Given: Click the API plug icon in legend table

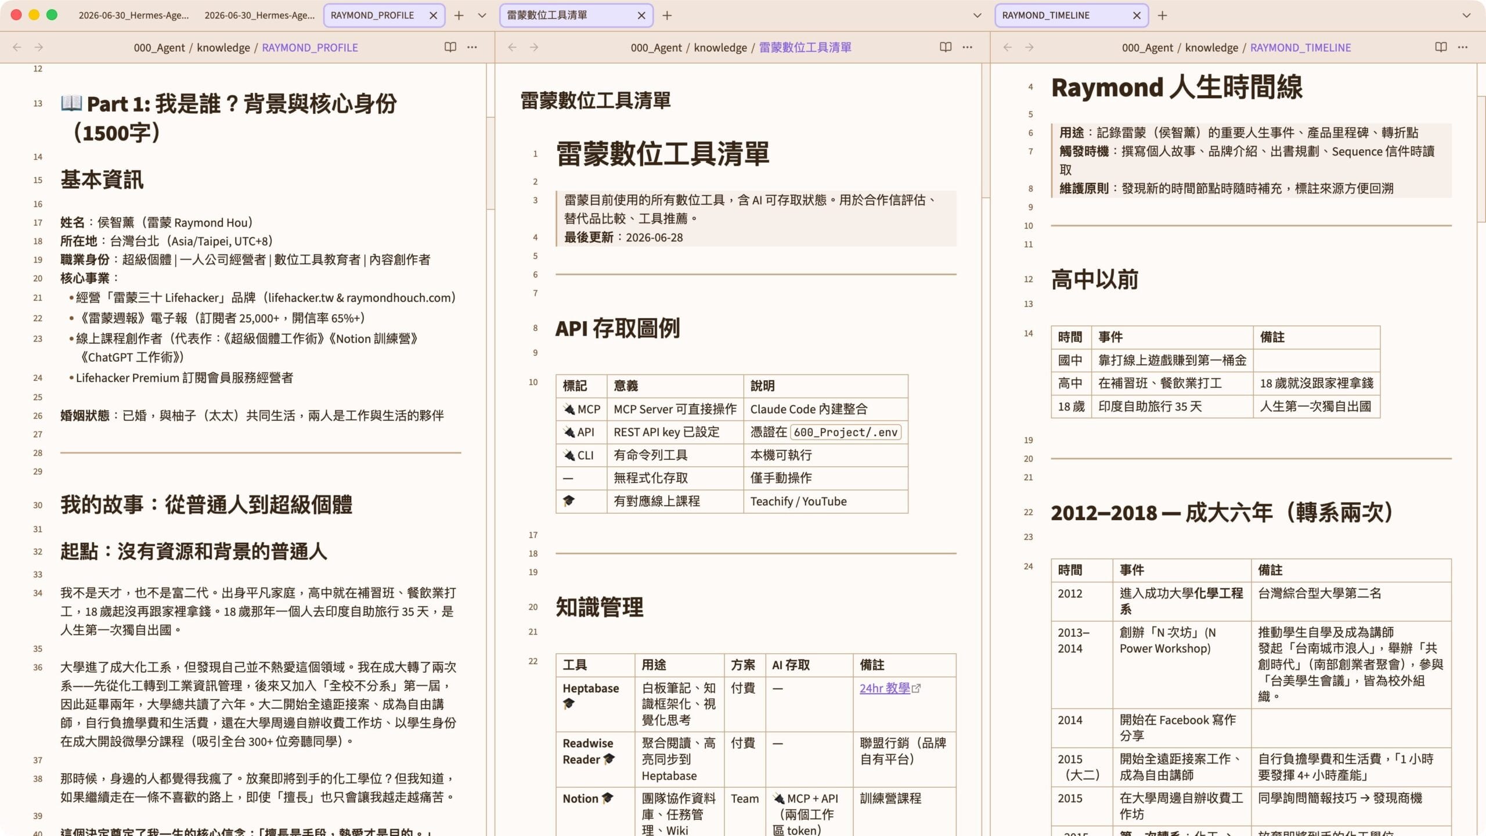Looking at the screenshot, I should [x=569, y=432].
